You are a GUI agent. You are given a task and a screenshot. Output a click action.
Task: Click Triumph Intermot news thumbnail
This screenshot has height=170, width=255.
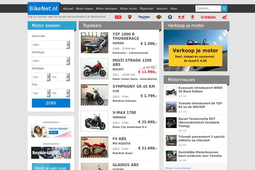[171, 140]
